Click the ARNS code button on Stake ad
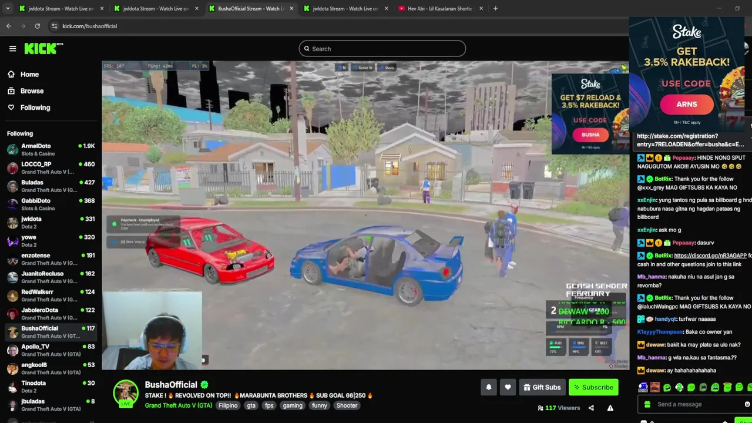 [x=686, y=104]
